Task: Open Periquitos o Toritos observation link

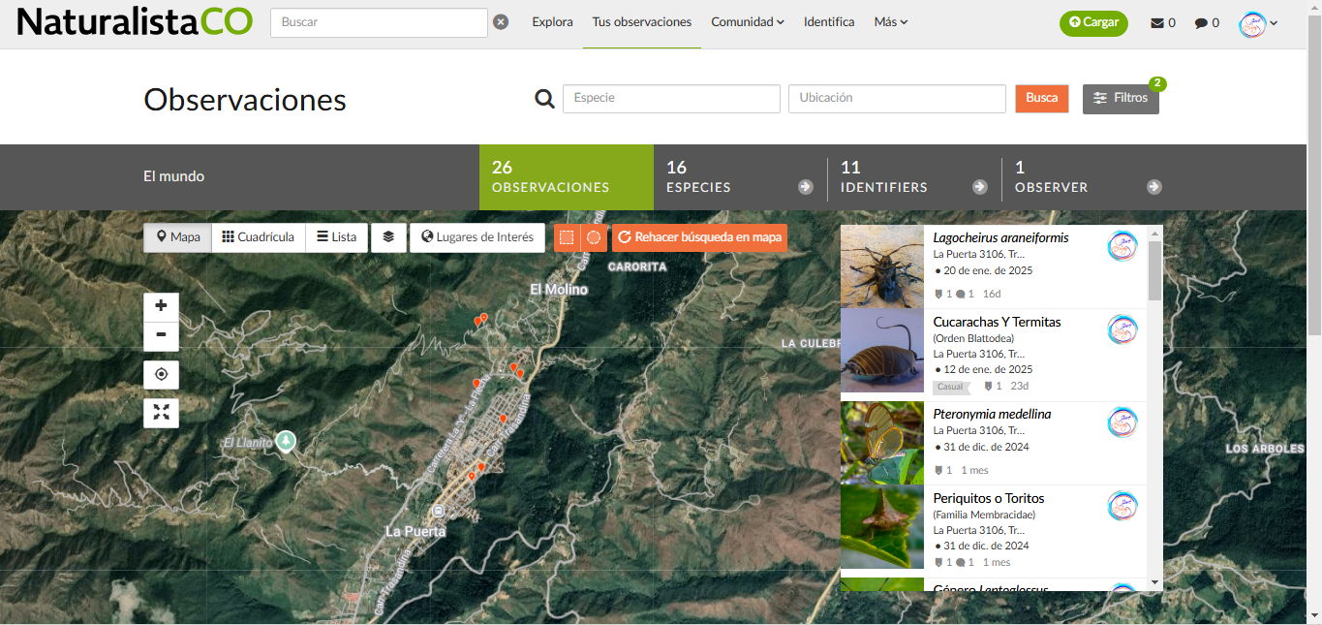Action: [x=989, y=498]
